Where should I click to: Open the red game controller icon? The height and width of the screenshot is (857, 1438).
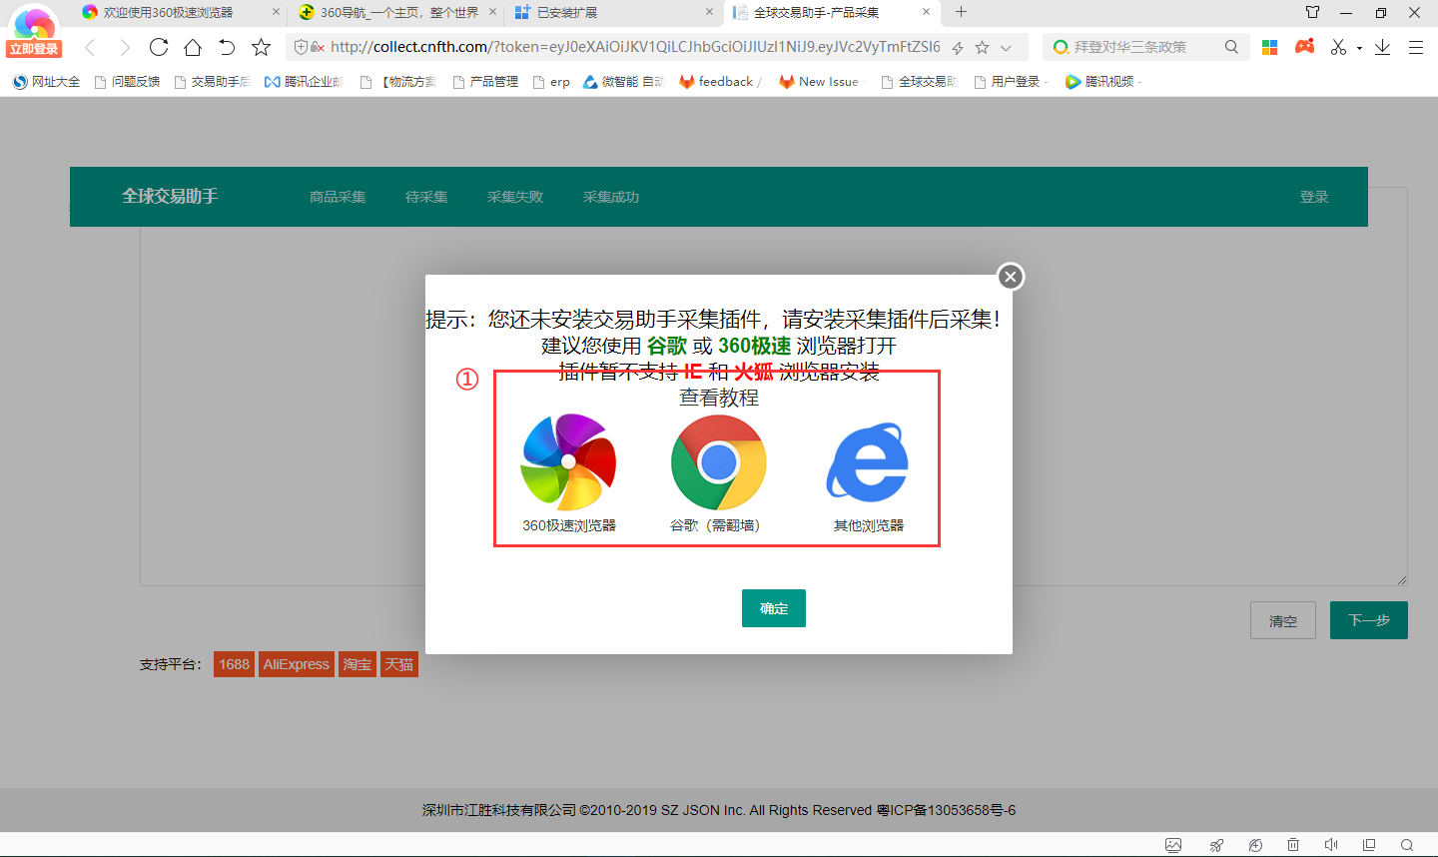coord(1304,46)
